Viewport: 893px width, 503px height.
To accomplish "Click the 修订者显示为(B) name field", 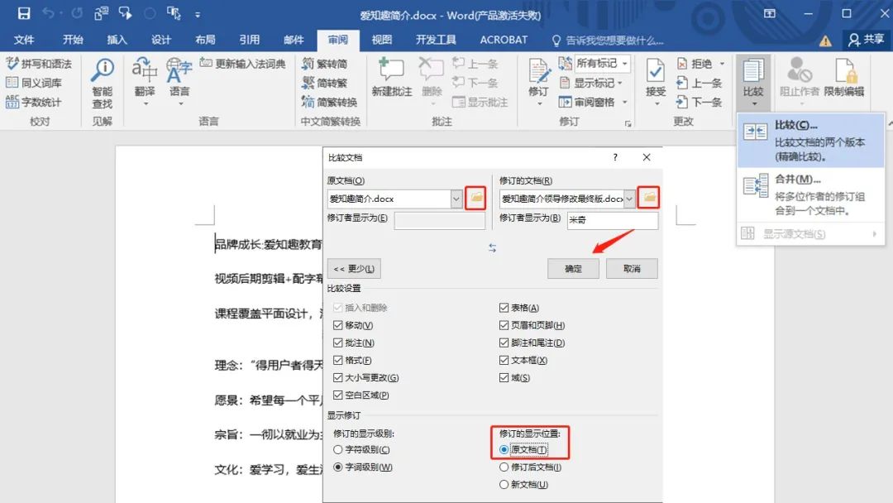I will pos(612,220).
